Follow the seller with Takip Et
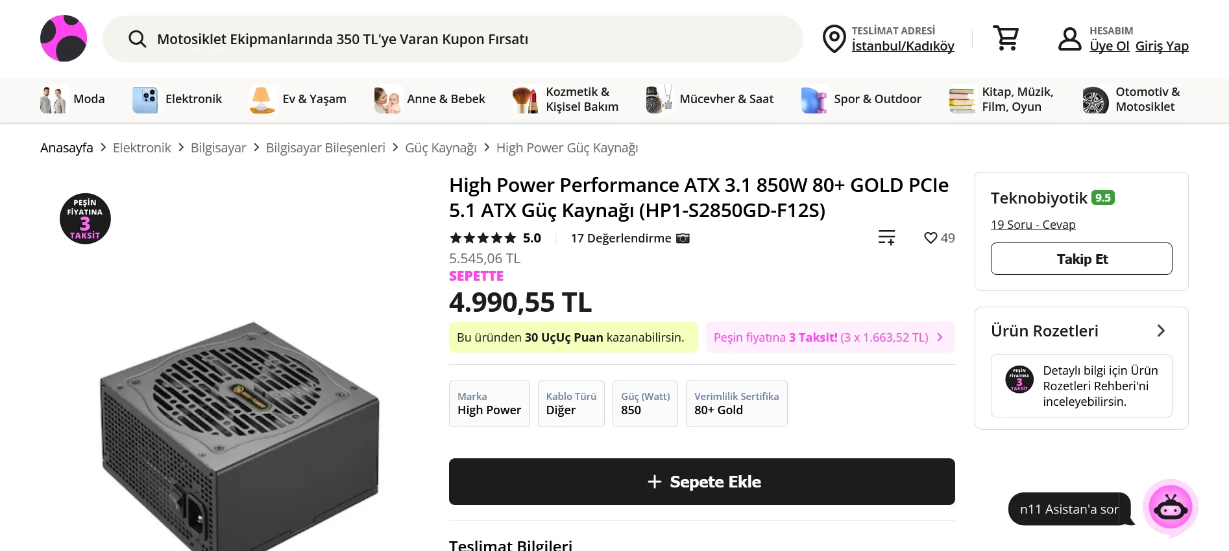This screenshot has width=1229, height=551. 1081,259
